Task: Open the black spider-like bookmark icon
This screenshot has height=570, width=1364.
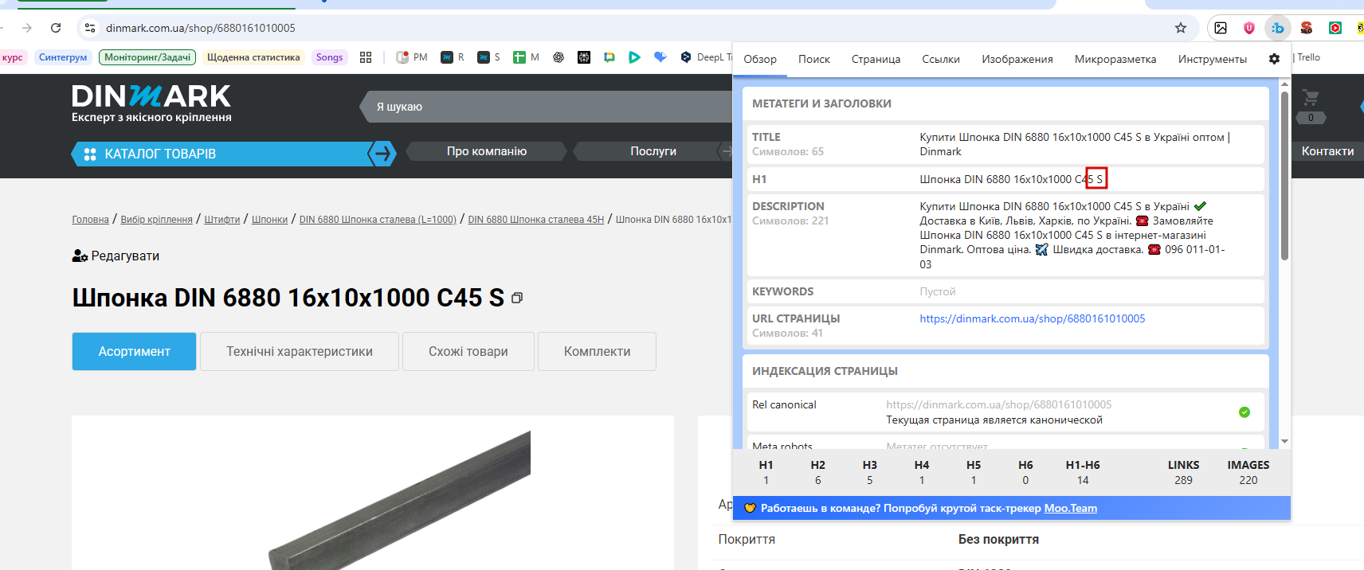Action: (584, 57)
